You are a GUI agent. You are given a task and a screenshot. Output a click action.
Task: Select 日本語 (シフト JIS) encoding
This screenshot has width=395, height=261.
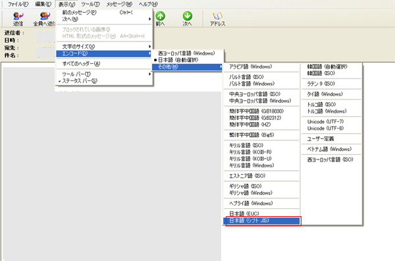click(261, 221)
